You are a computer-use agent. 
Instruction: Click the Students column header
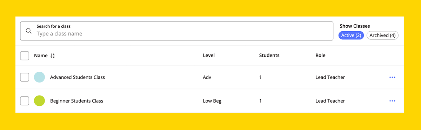tap(269, 56)
